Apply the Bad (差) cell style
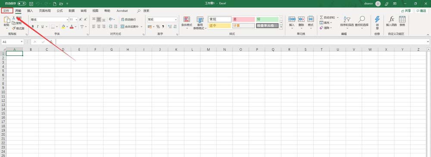Viewport: 431px width, 157px height. coord(243,19)
